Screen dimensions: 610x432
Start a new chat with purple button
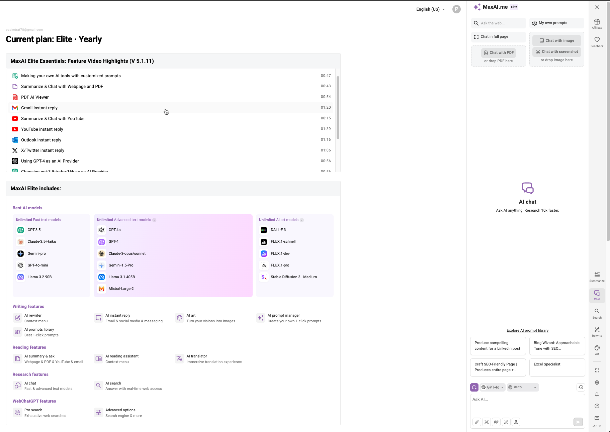[x=474, y=387]
